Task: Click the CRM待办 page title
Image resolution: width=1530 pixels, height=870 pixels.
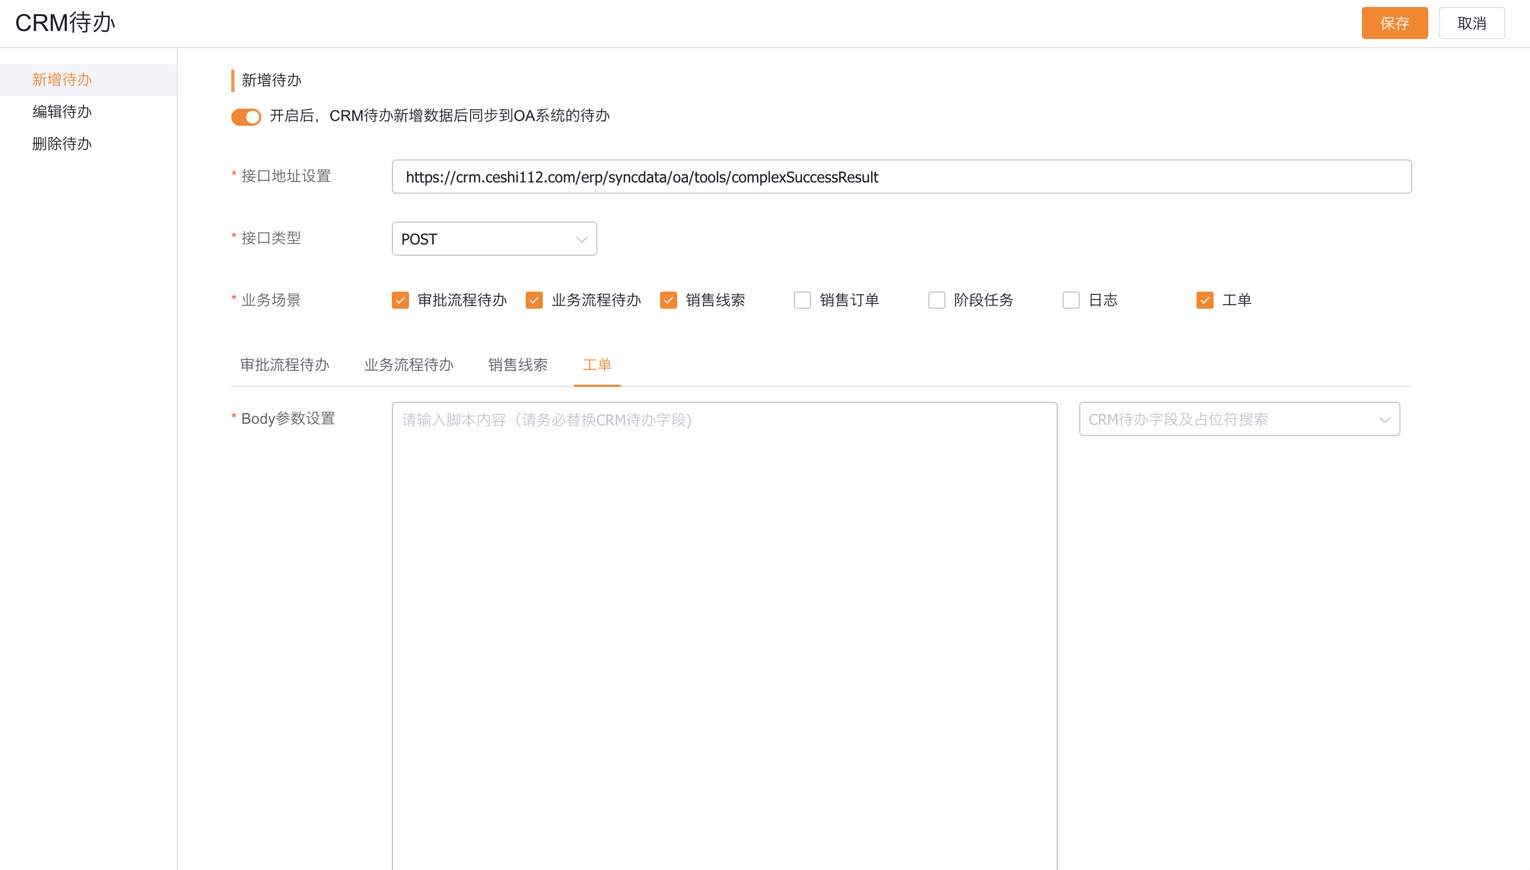Action: [x=65, y=22]
